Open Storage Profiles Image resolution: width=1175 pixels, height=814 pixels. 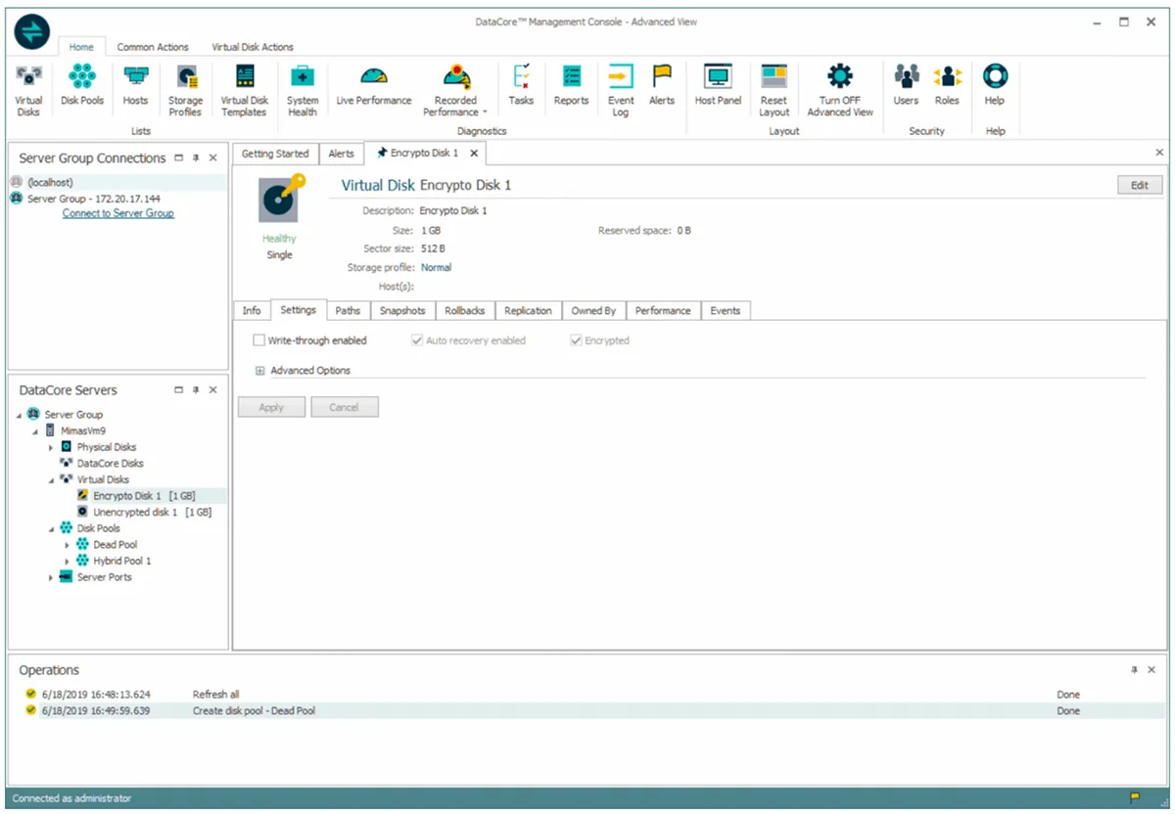click(x=185, y=90)
